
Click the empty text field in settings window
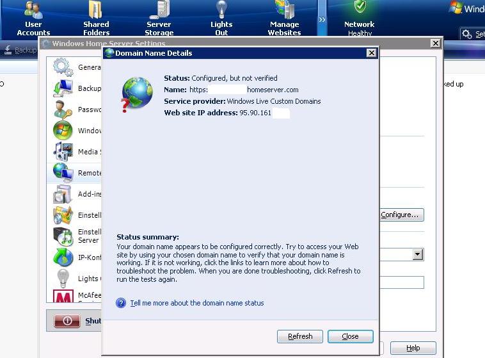pos(401,282)
